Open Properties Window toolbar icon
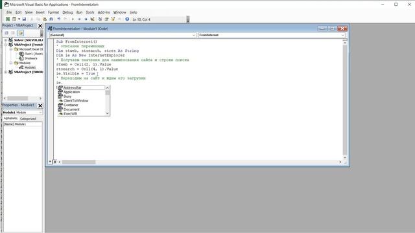 click(106, 19)
